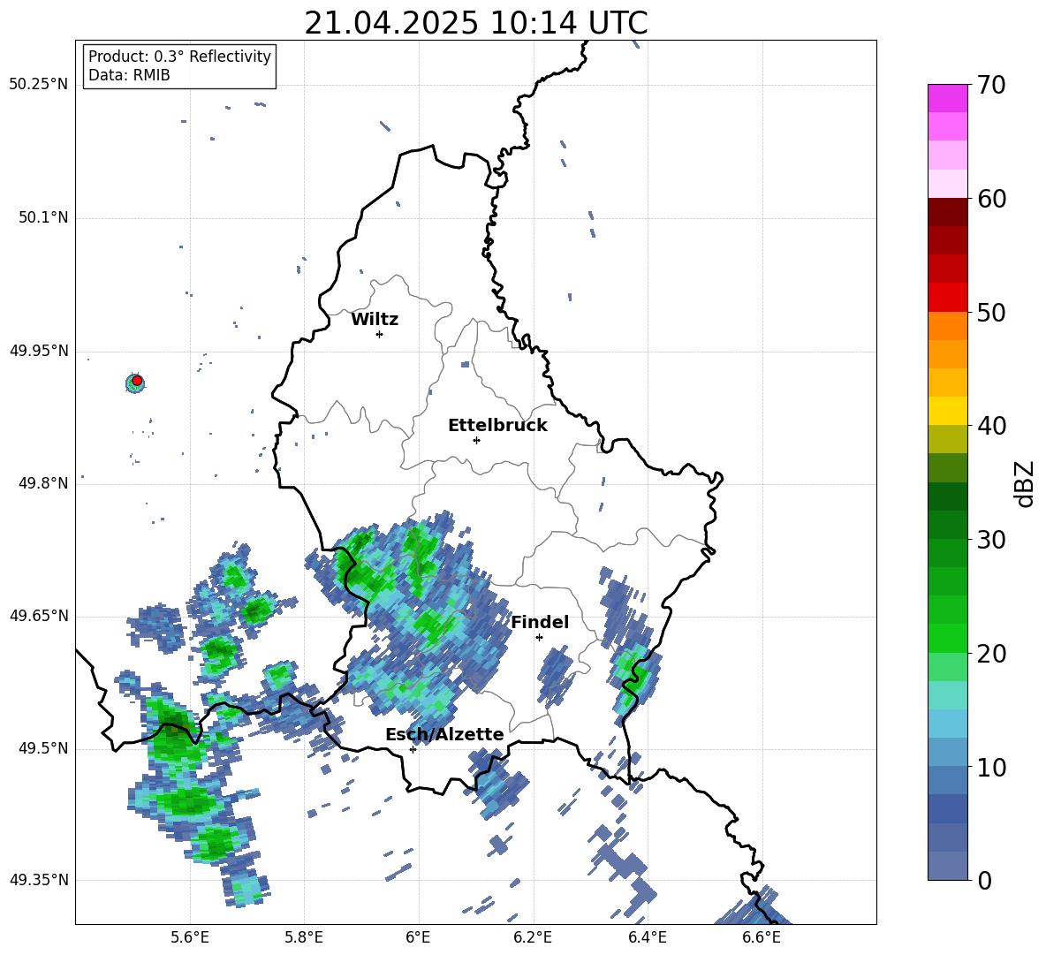This screenshot has width=1046, height=955.
Task: Click the Wiltz city label
Action: click(375, 320)
